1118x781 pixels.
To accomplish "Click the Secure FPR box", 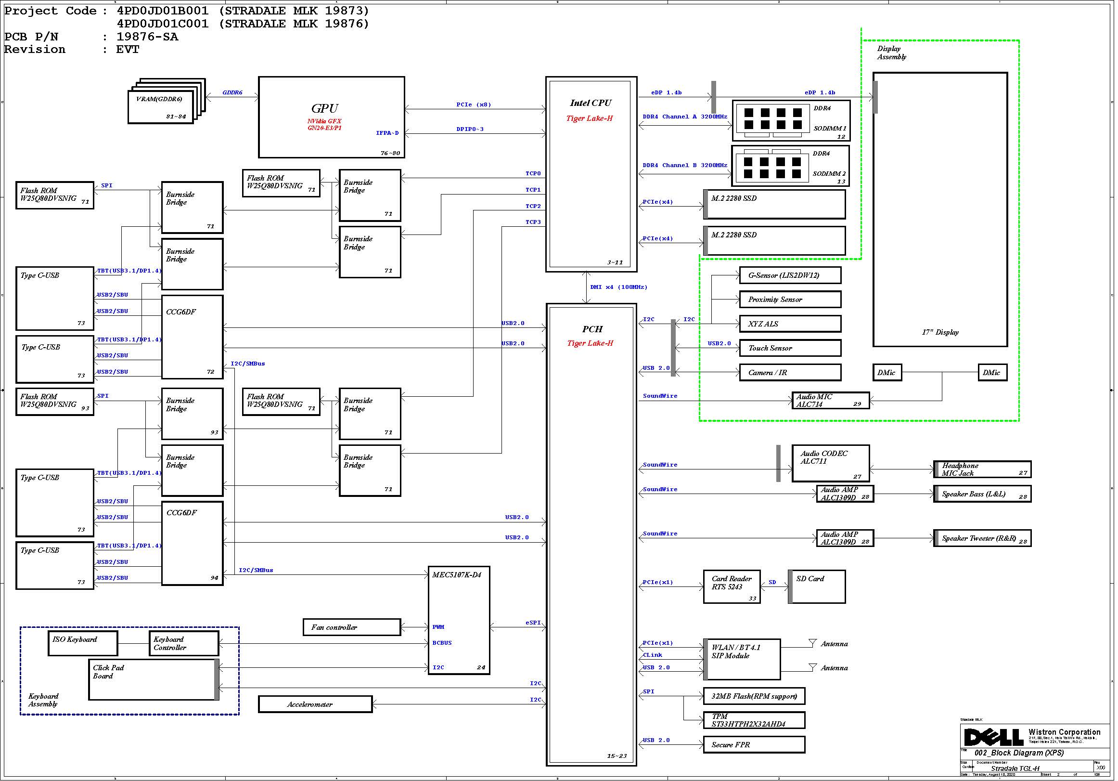I will [x=755, y=745].
